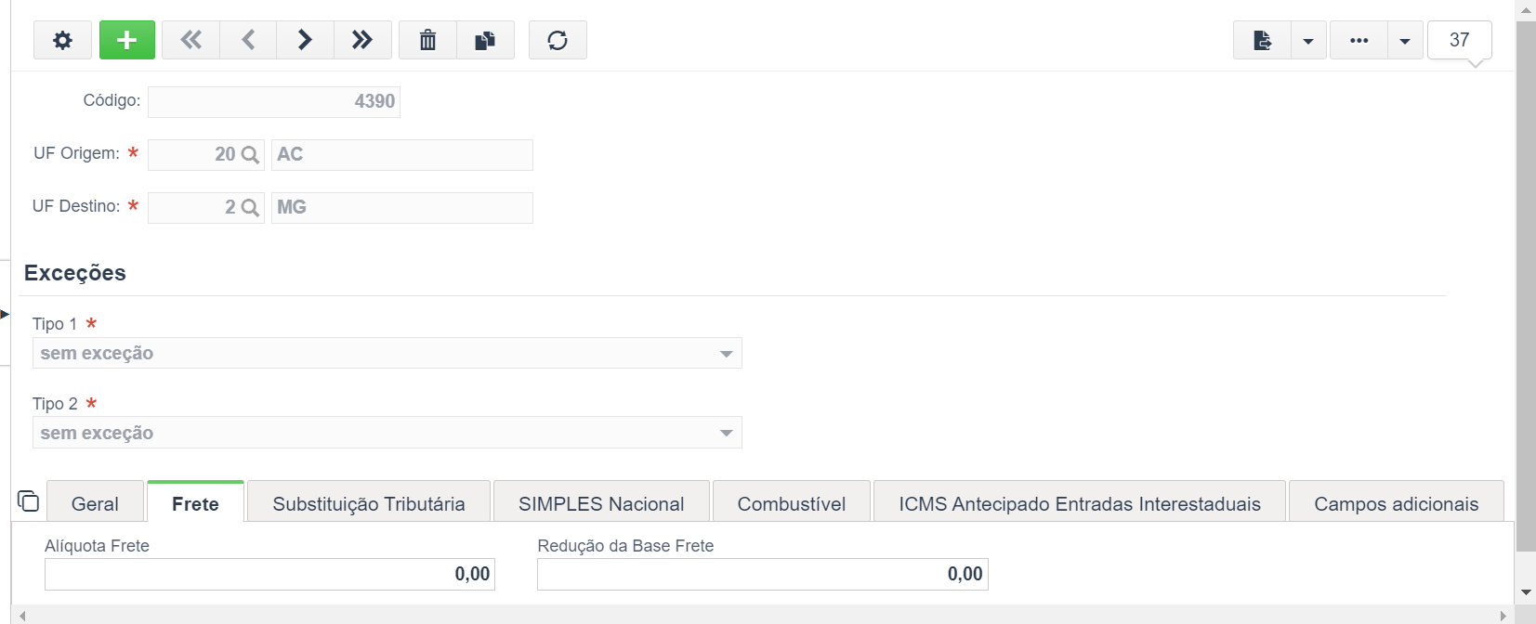Go to the previous record
The height and width of the screenshot is (624, 1536).
click(248, 40)
